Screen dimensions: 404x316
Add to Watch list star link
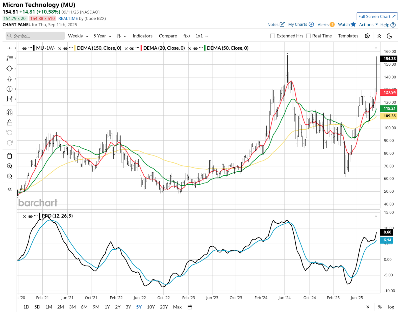[x=347, y=24]
